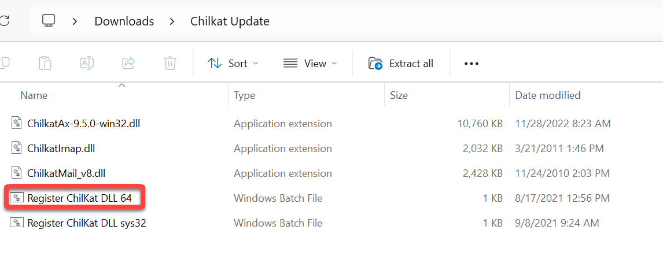Sort files by Date modified column

tap(547, 95)
